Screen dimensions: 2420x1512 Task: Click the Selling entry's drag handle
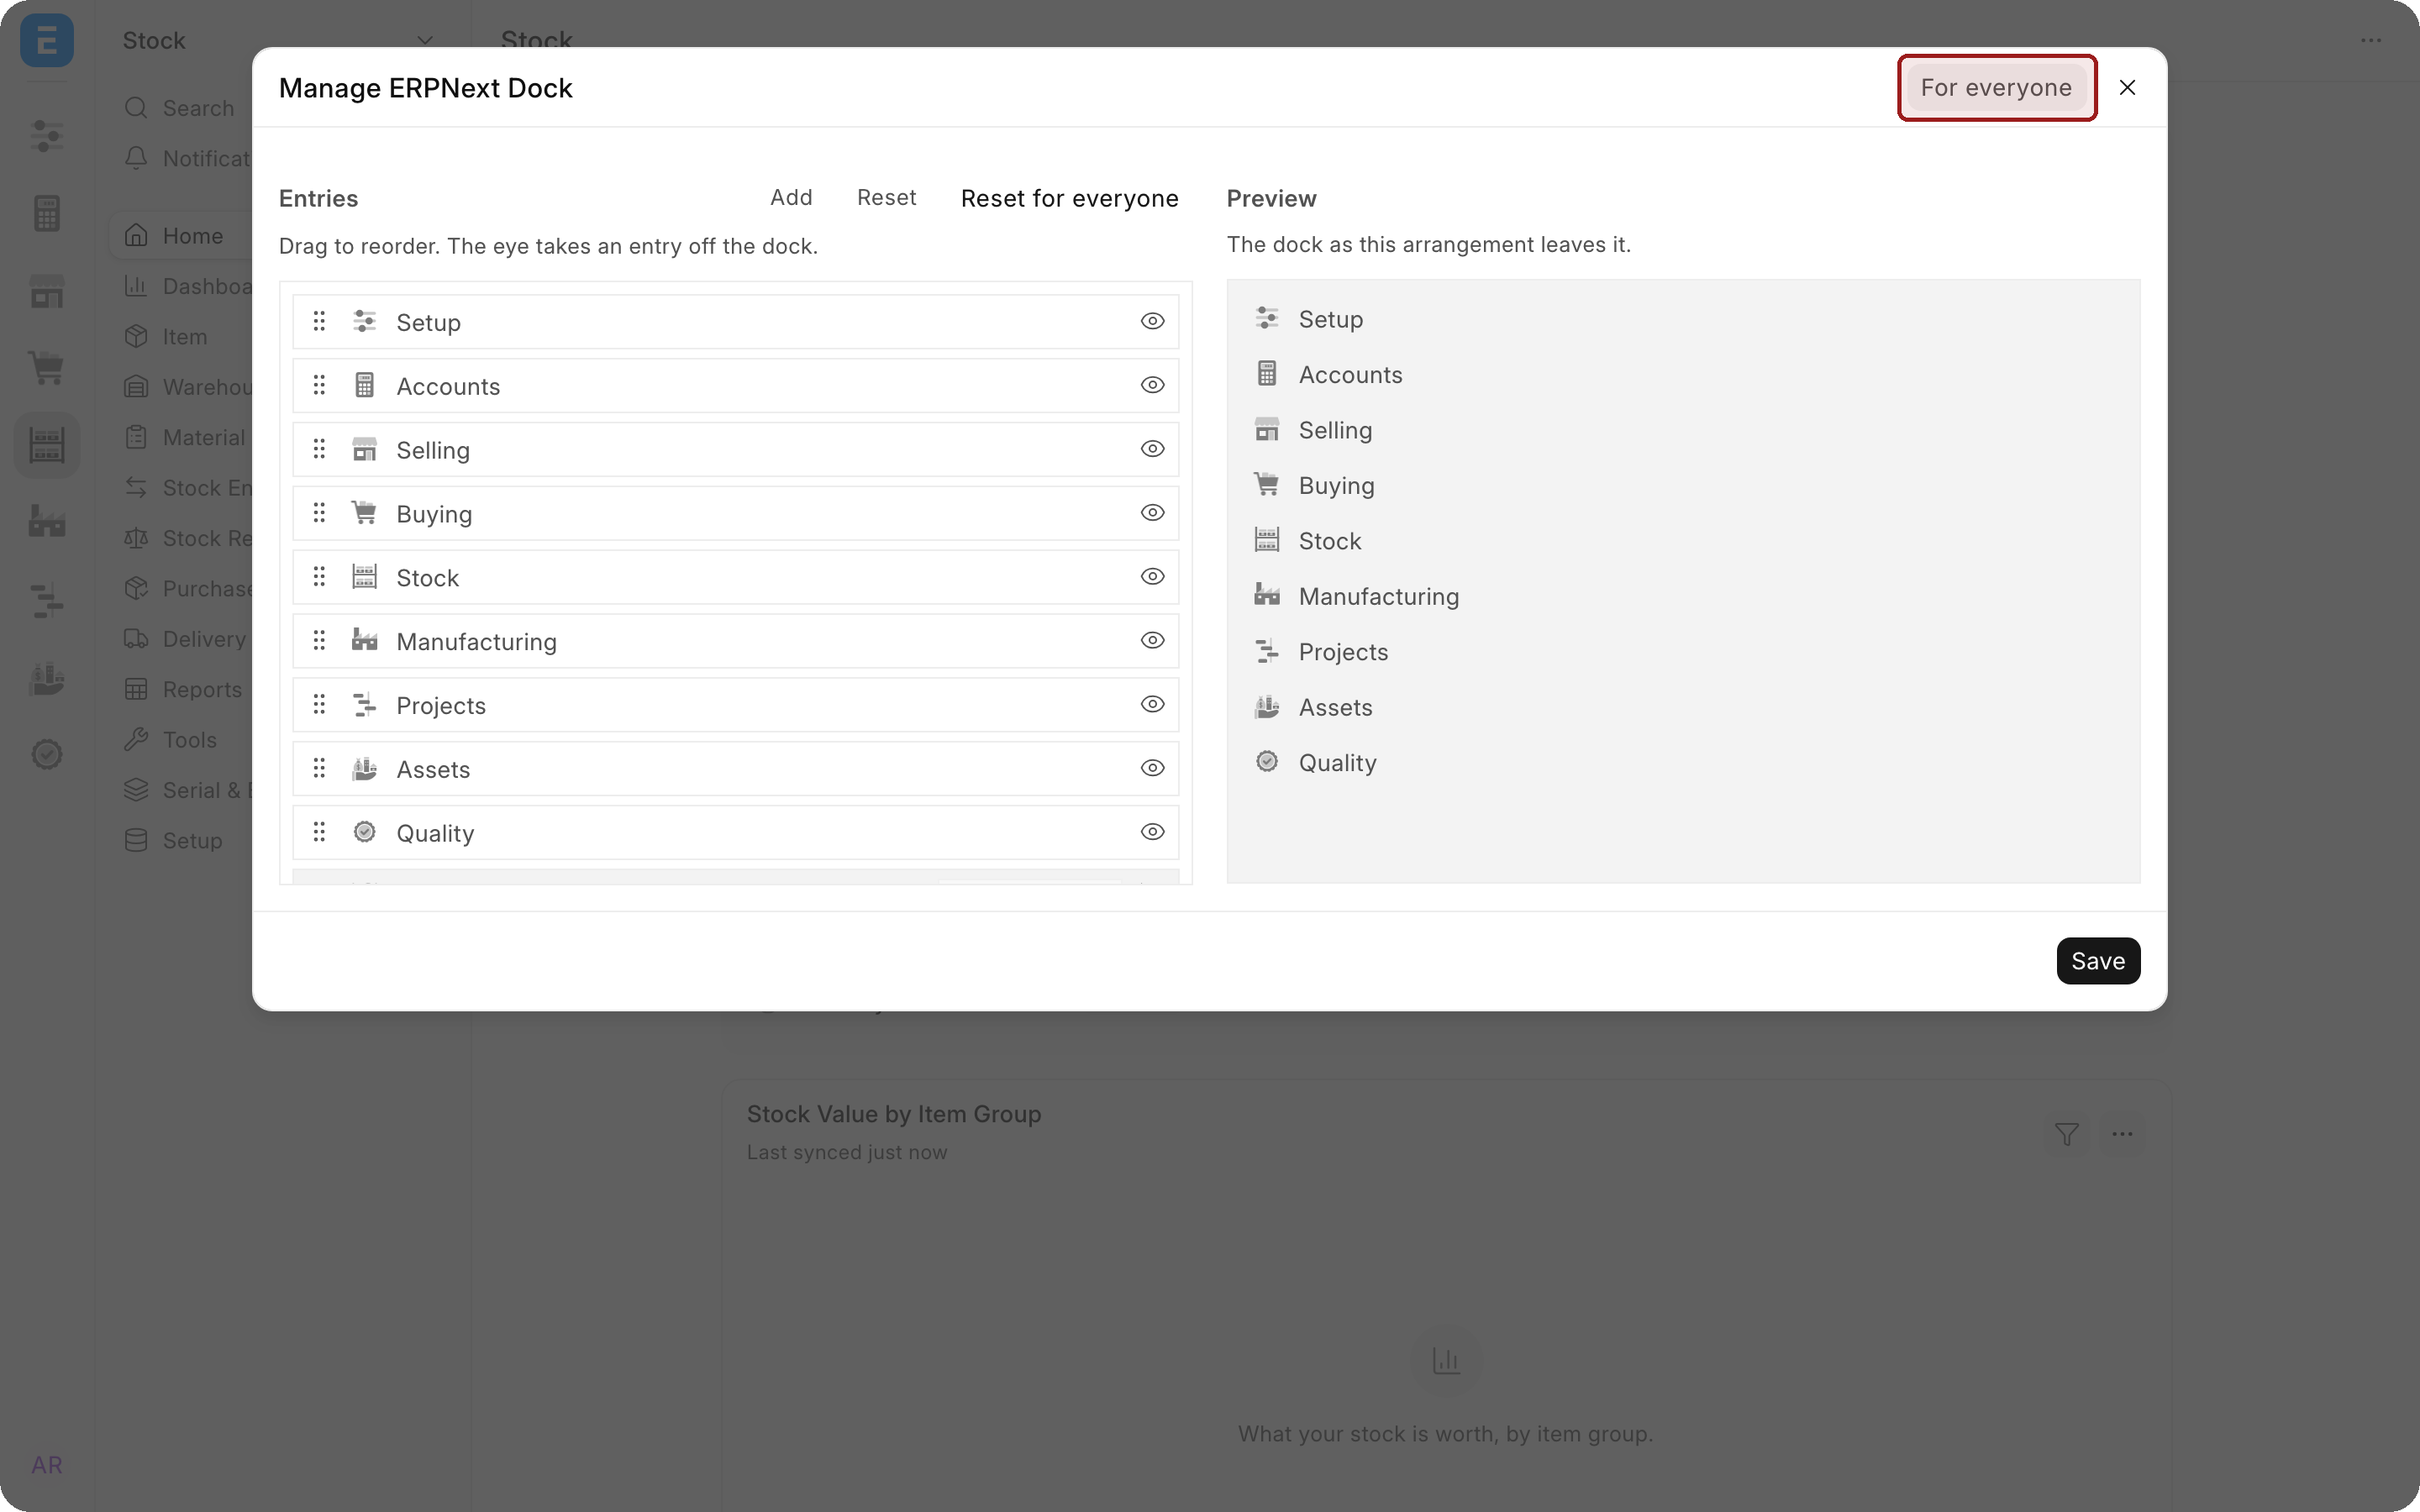pyautogui.click(x=319, y=449)
